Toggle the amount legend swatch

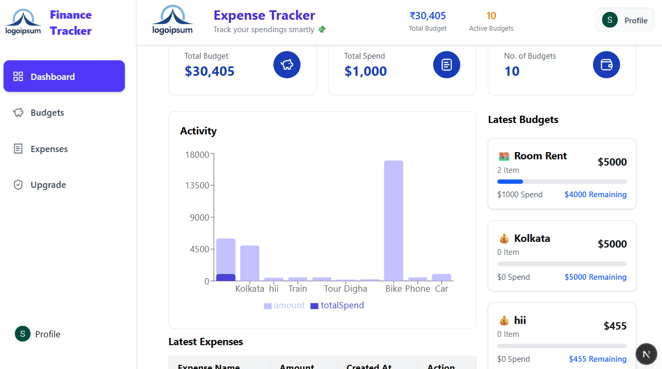pos(268,306)
